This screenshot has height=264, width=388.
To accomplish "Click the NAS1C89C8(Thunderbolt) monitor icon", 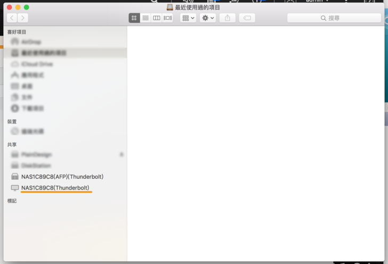I will pyautogui.click(x=15, y=188).
